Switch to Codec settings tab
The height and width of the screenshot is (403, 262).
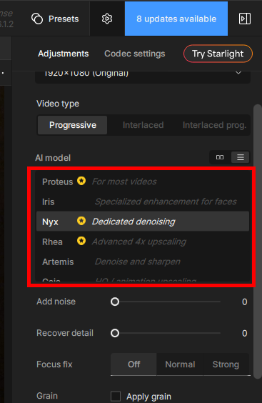pyautogui.click(x=135, y=54)
